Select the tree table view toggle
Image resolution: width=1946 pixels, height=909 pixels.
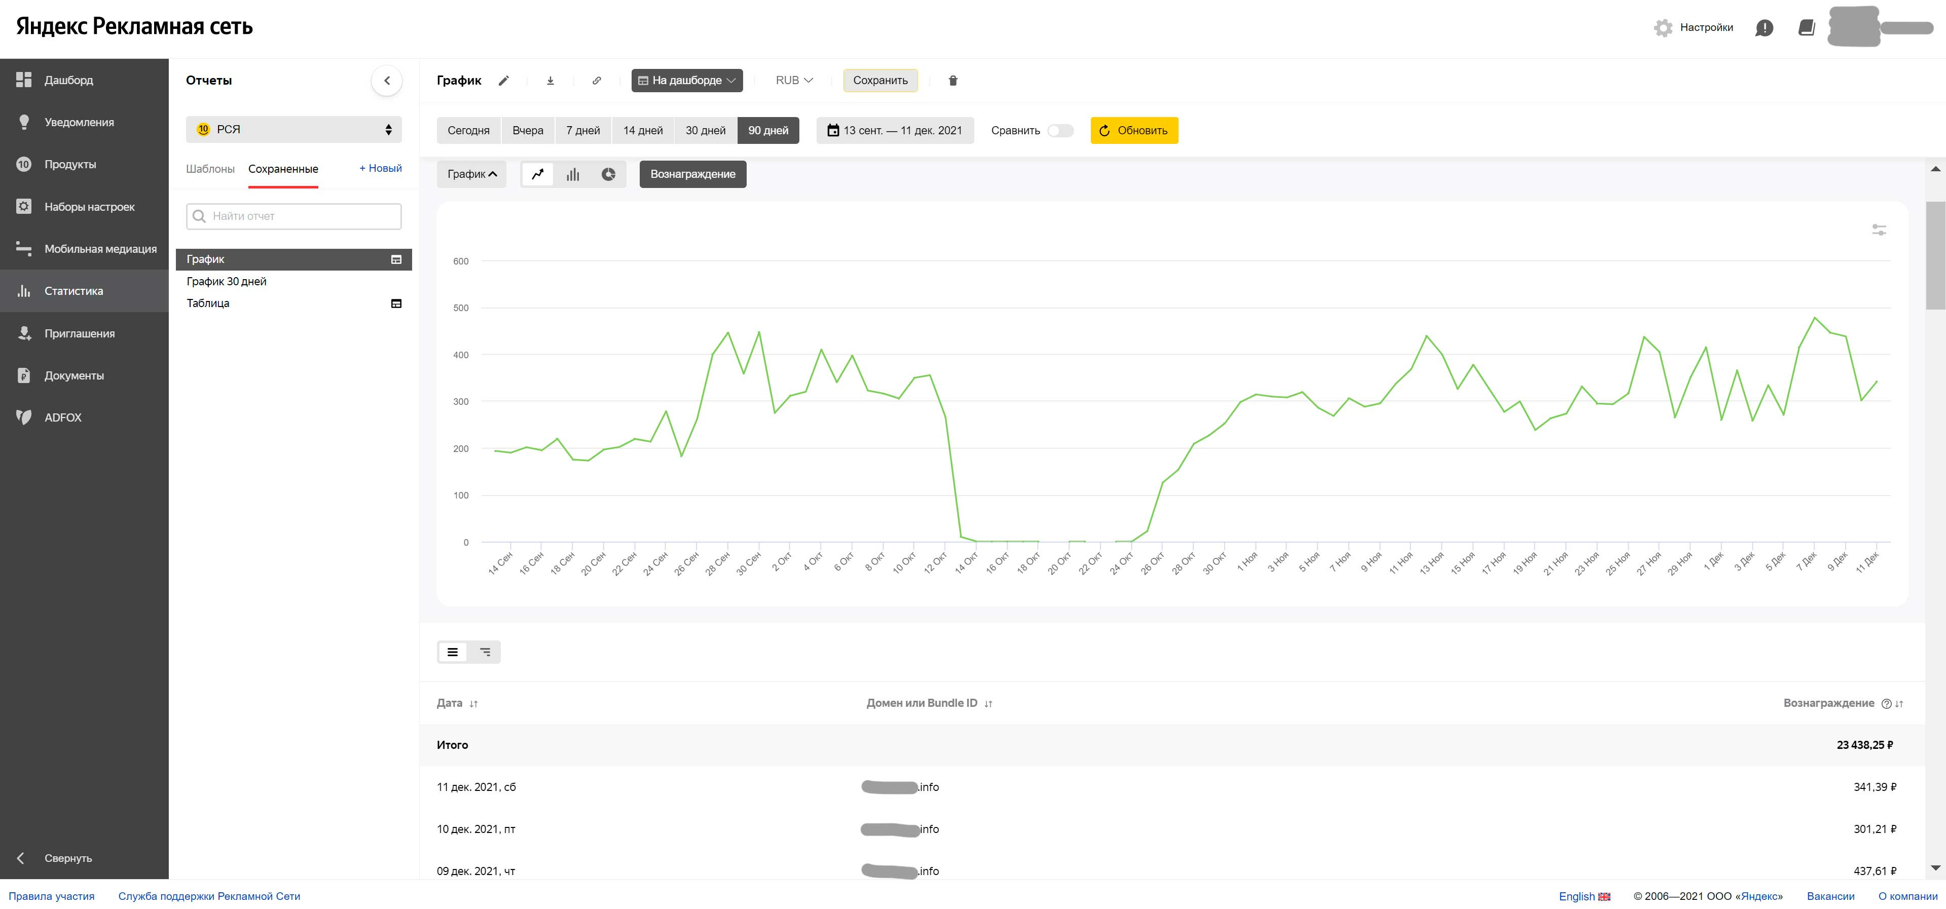click(x=485, y=652)
